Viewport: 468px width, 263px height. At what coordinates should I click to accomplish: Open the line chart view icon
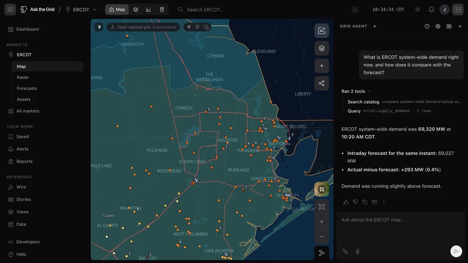point(149,9)
